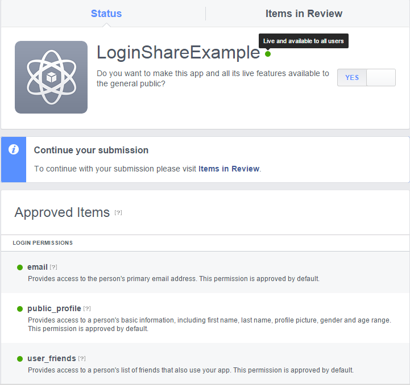Click the blank right half of the YES switch
The height and width of the screenshot is (385, 410).
coord(381,78)
